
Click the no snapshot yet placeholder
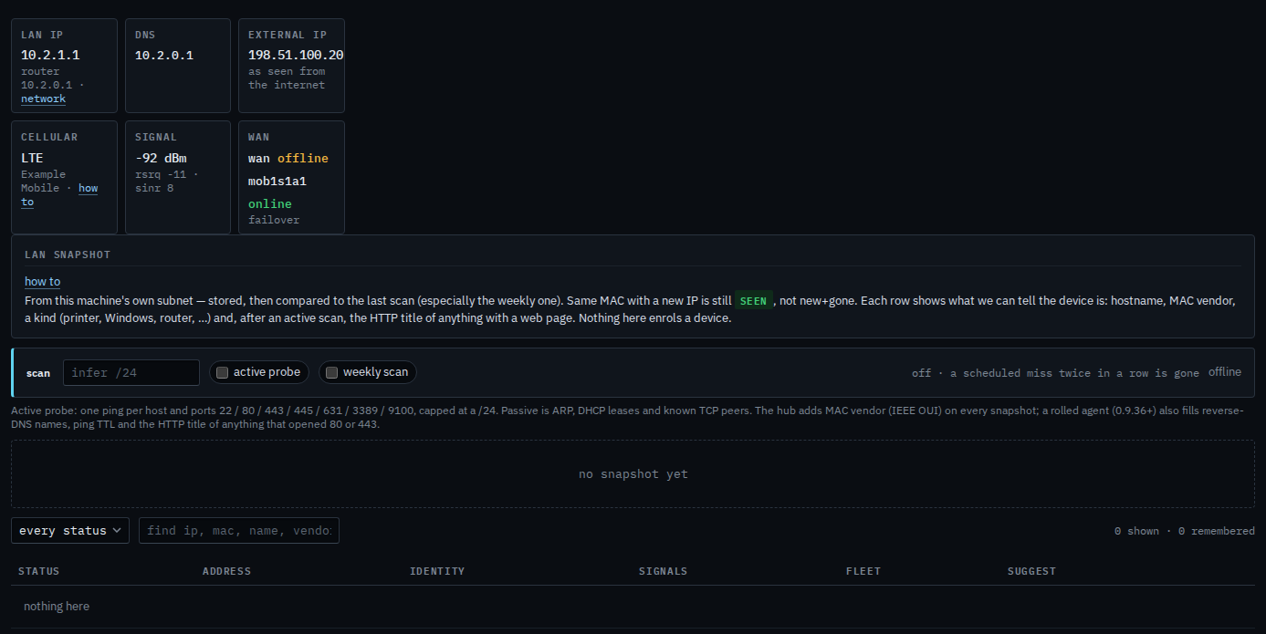click(x=633, y=474)
